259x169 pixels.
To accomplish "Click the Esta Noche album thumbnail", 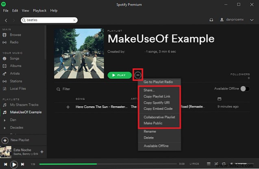I will click(x=6, y=151).
